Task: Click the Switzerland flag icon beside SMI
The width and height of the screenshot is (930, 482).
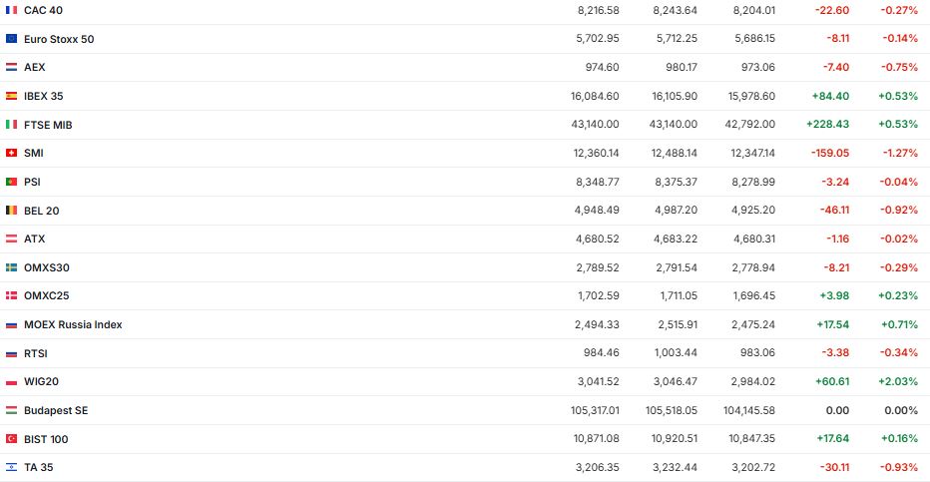Action: (x=11, y=154)
